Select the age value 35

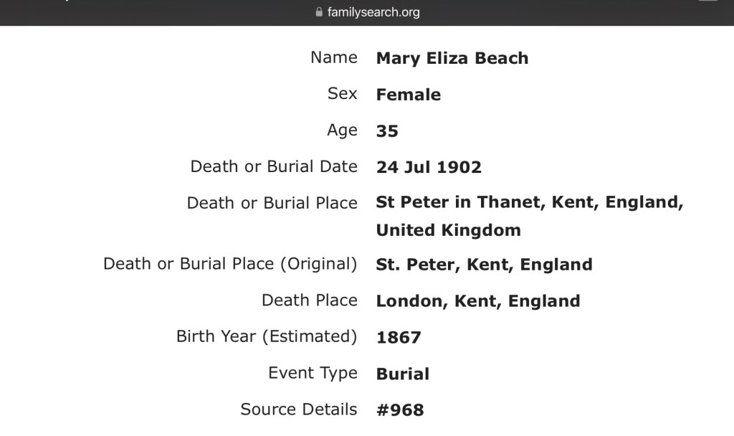(387, 131)
